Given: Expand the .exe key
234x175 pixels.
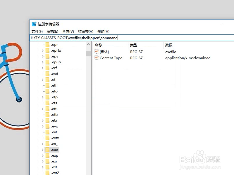Looking at the screenshot, I should [42, 150].
